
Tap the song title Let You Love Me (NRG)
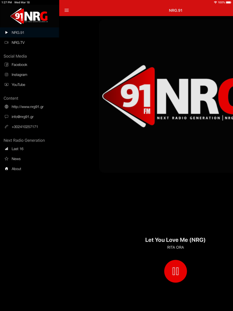pyautogui.click(x=175, y=240)
